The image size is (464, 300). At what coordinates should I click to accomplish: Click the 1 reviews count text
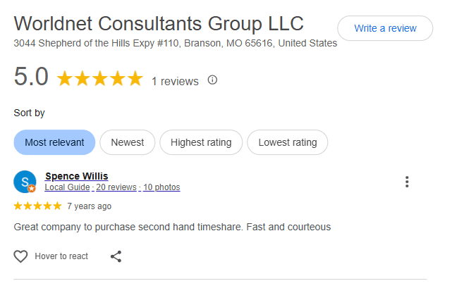click(175, 81)
